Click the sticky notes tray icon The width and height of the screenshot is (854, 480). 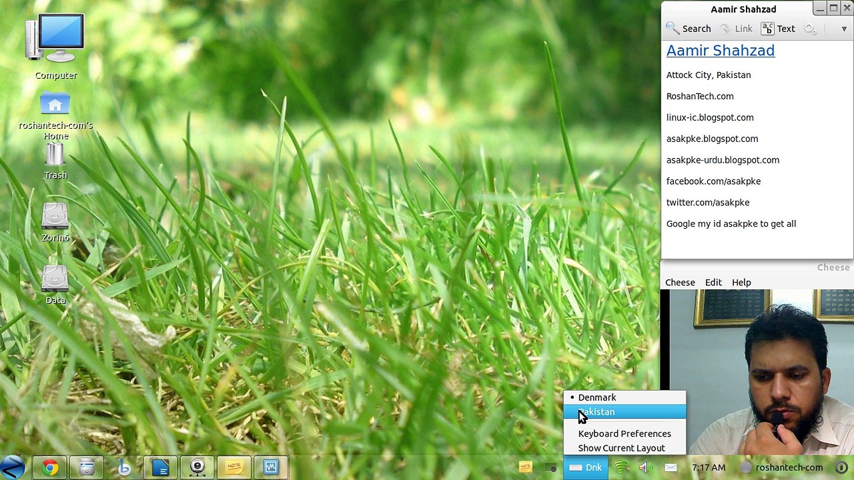525,467
